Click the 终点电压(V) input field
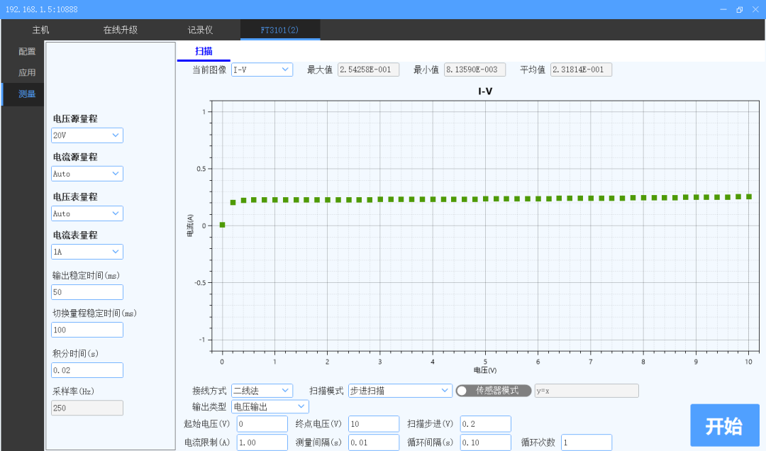Screen dimensions: 766x451 (x=374, y=423)
